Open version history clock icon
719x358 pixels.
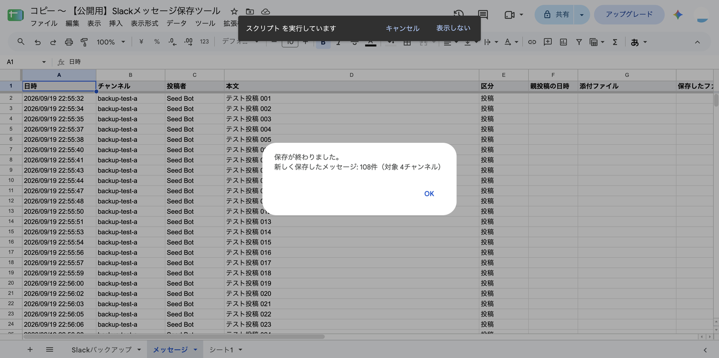(x=458, y=14)
